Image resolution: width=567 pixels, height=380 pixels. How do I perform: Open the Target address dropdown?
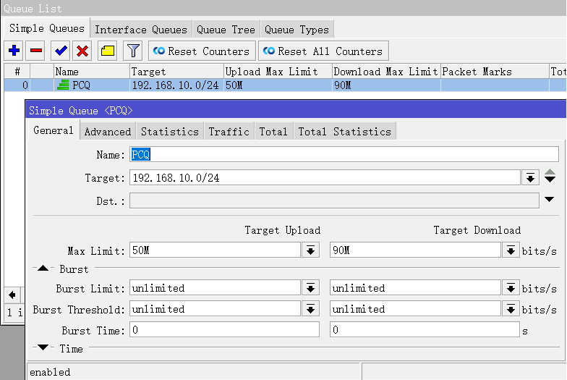click(x=530, y=178)
